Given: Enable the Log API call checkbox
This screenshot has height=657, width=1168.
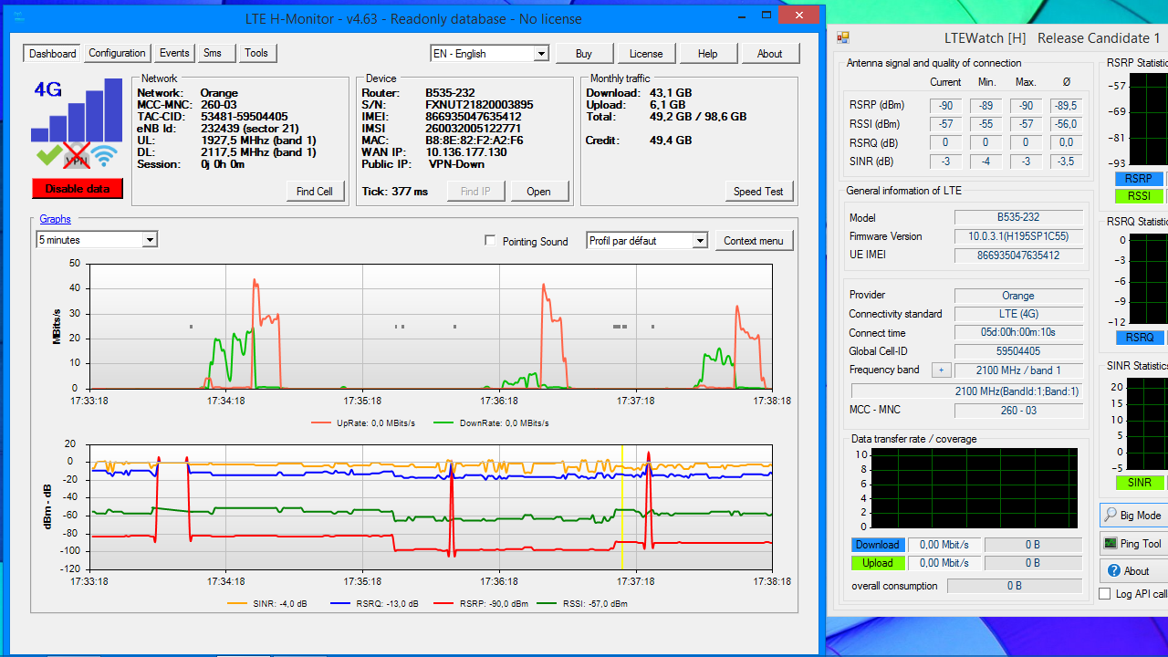Looking at the screenshot, I should (1105, 593).
